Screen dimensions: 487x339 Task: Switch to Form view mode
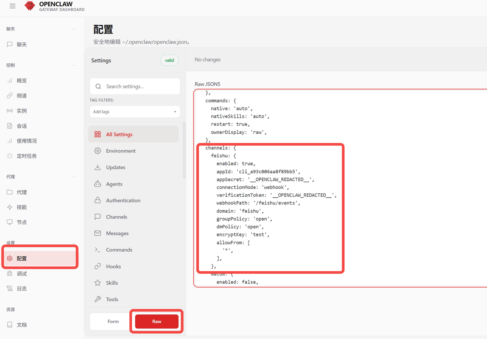(x=113, y=322)
